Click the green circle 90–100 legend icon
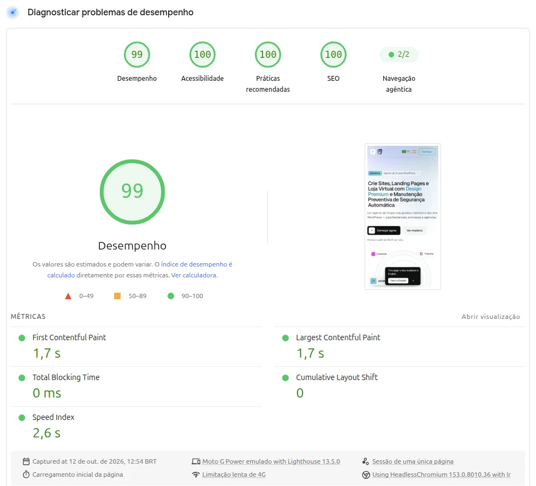This screenshot has width=536, height=486. point(171,296)
